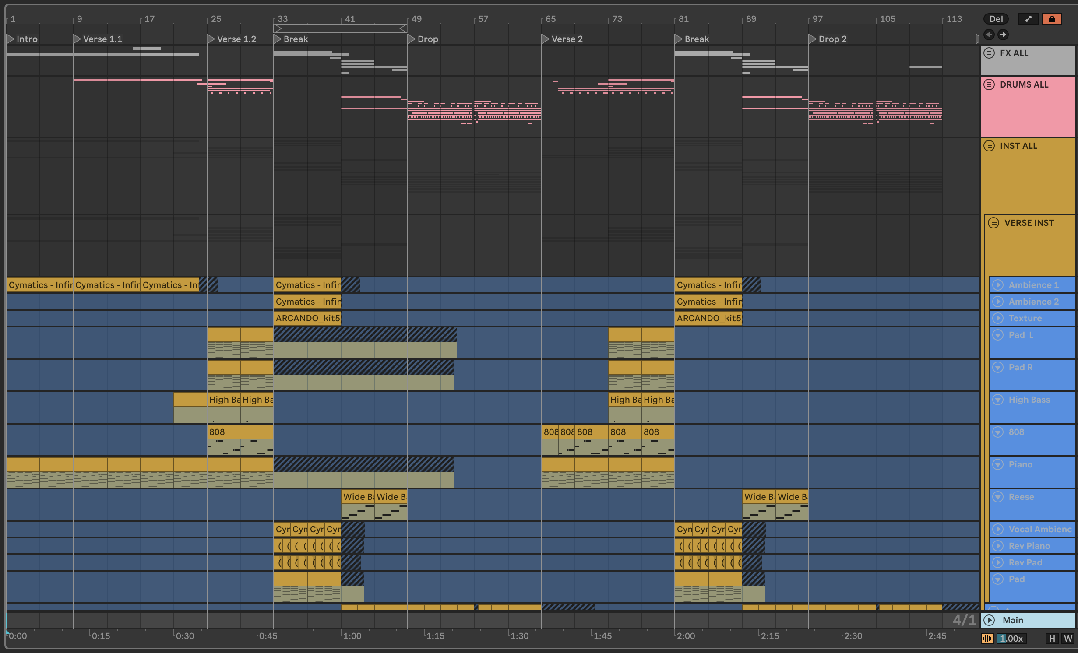Click the Reese track fold icon
Screen dimensions: 1078x653
coord(998,497)
